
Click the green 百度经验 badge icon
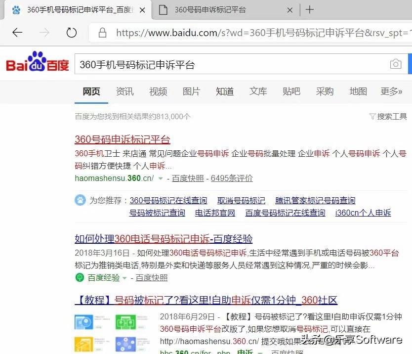80,278
